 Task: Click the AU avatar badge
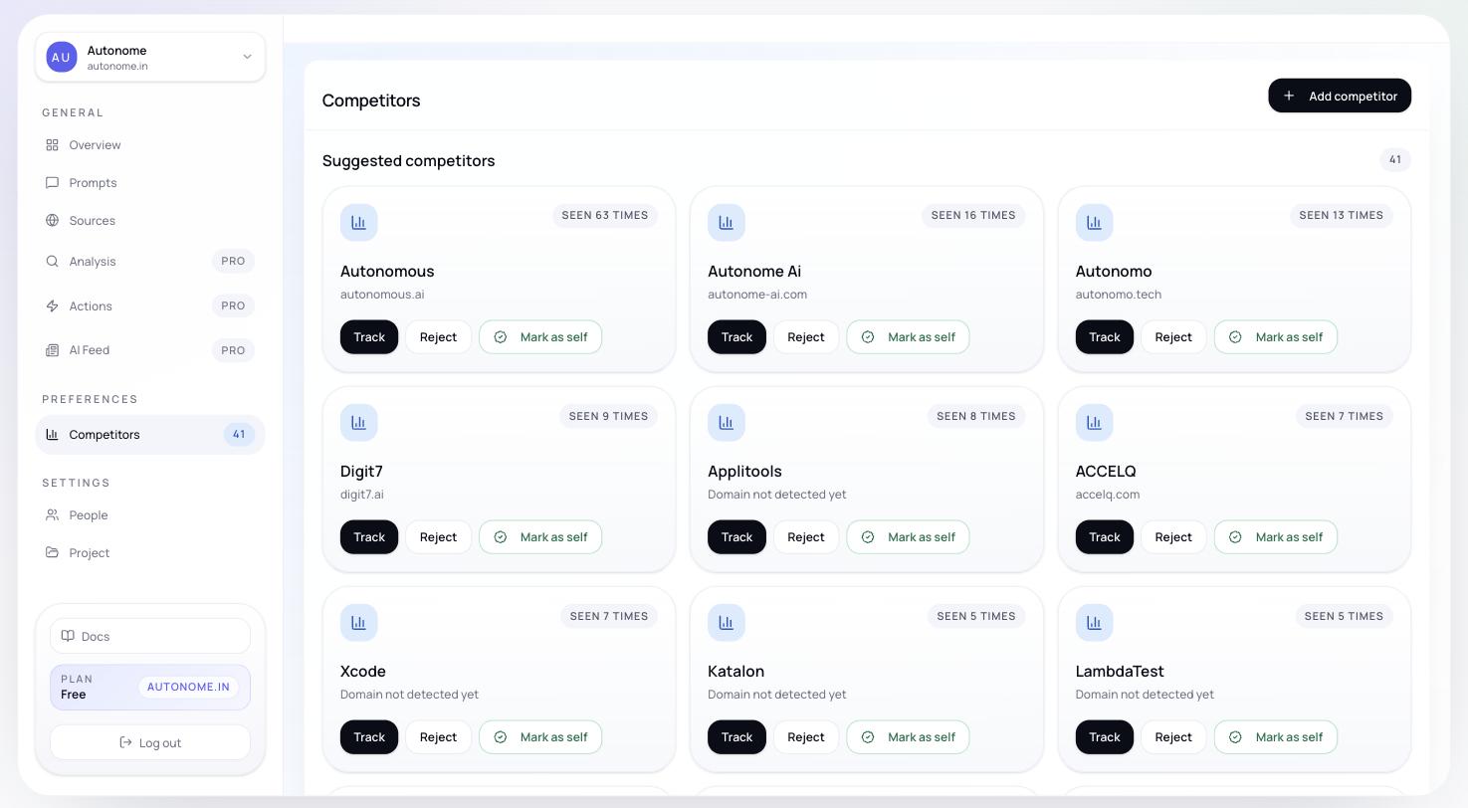tap(62, 57)
